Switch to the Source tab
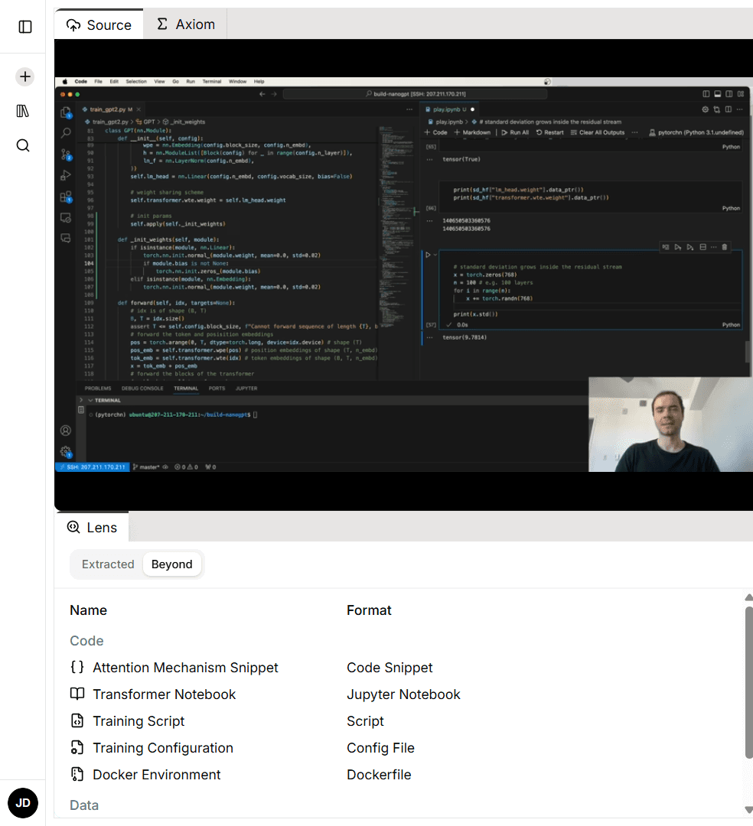This screenshot has width=753, height=826. [x=99, y=24]
